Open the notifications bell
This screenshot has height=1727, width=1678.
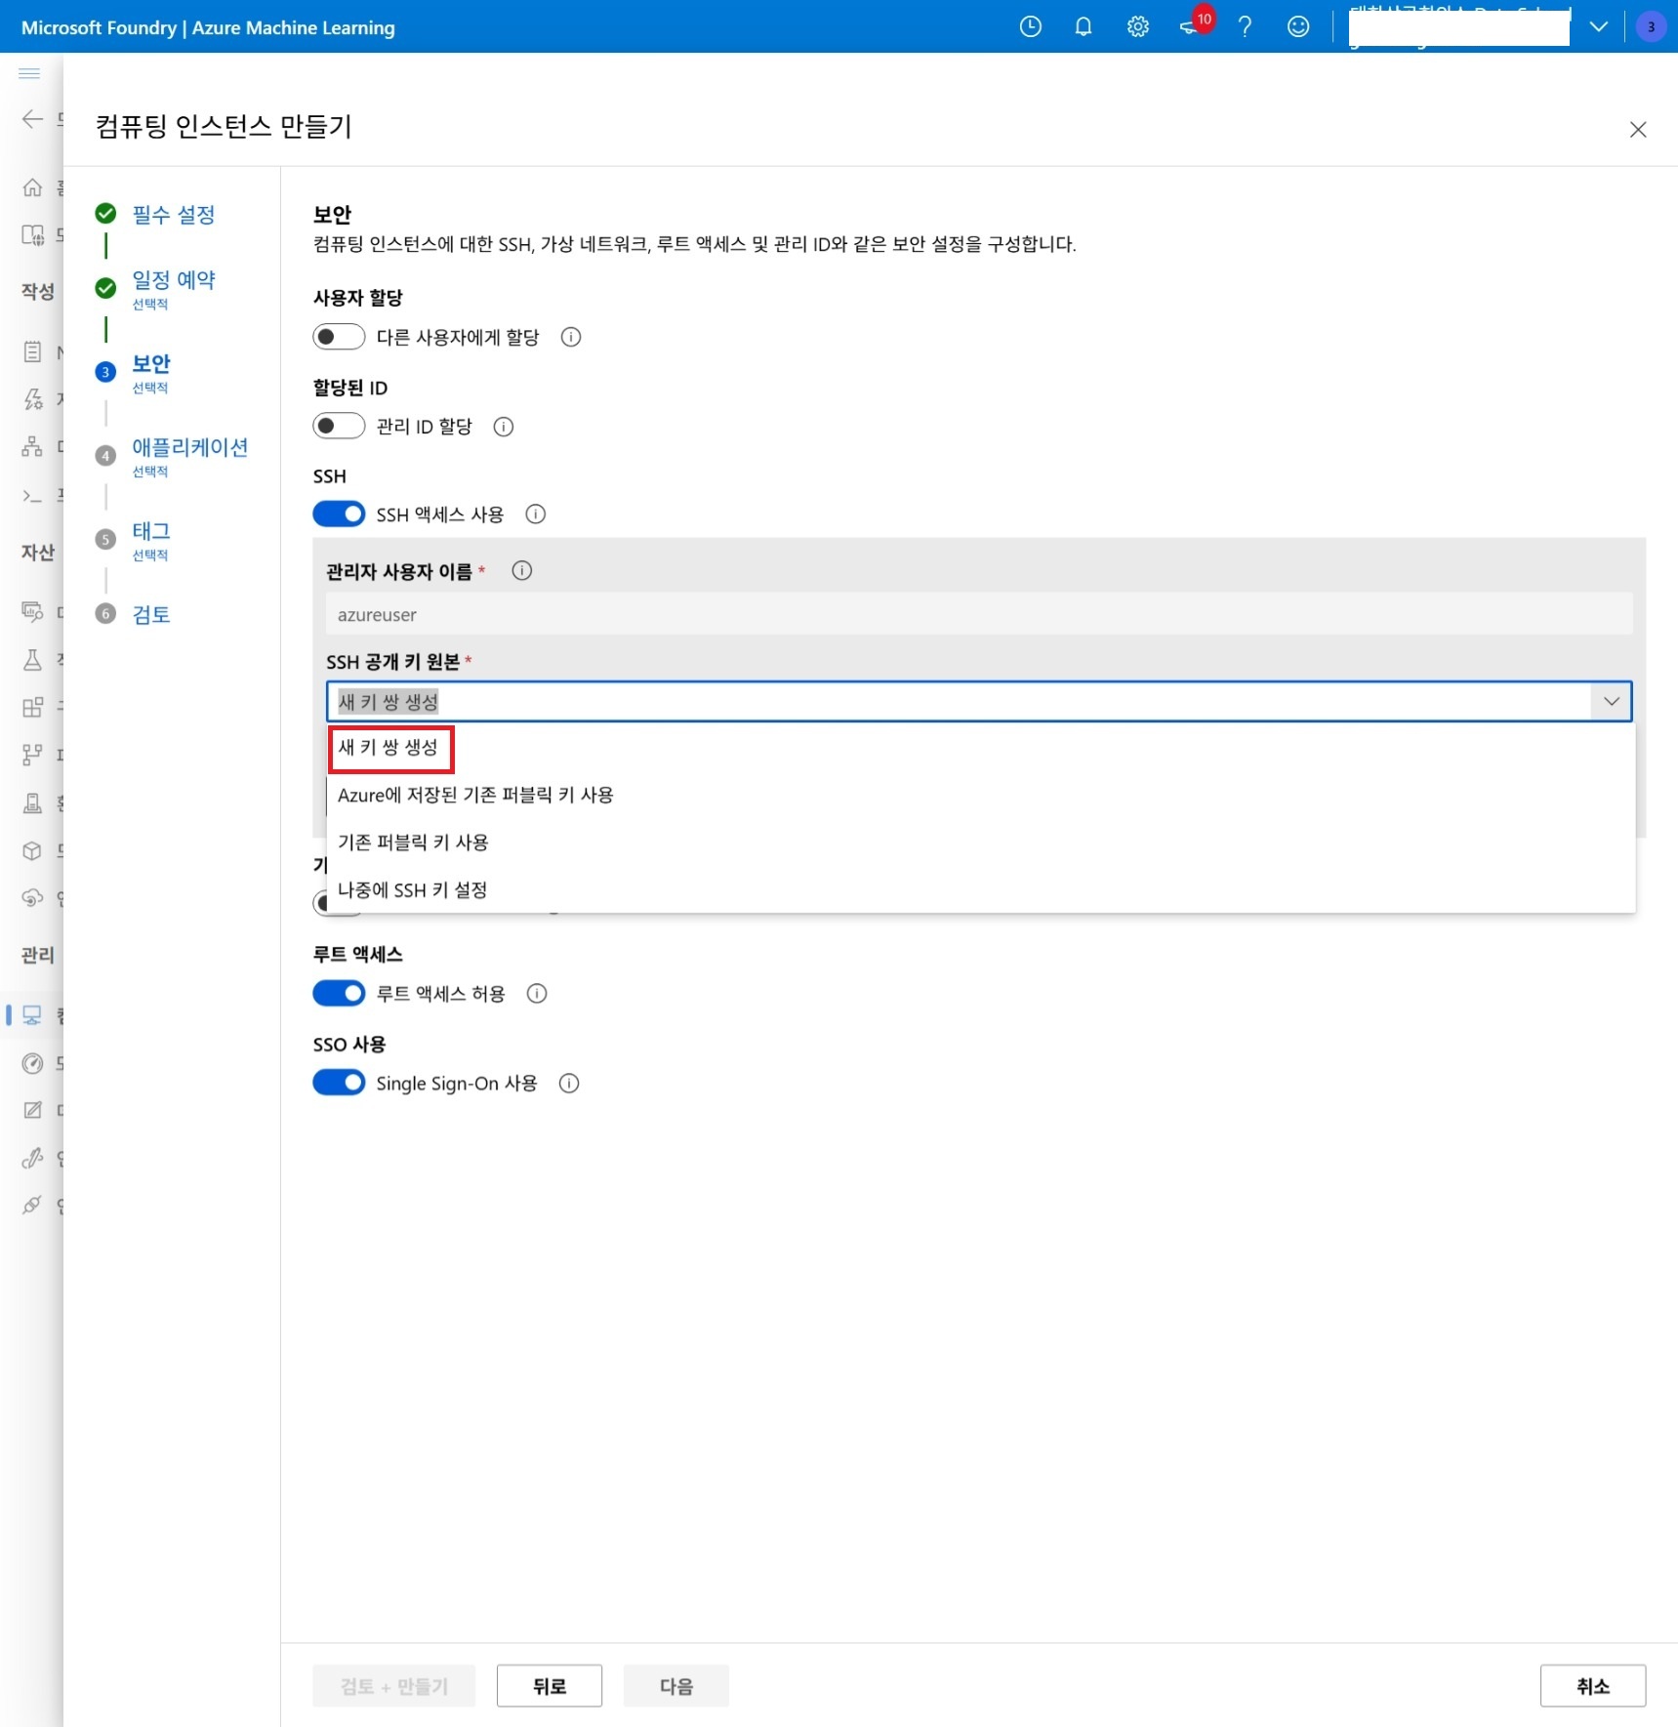tap(1084, 27)
